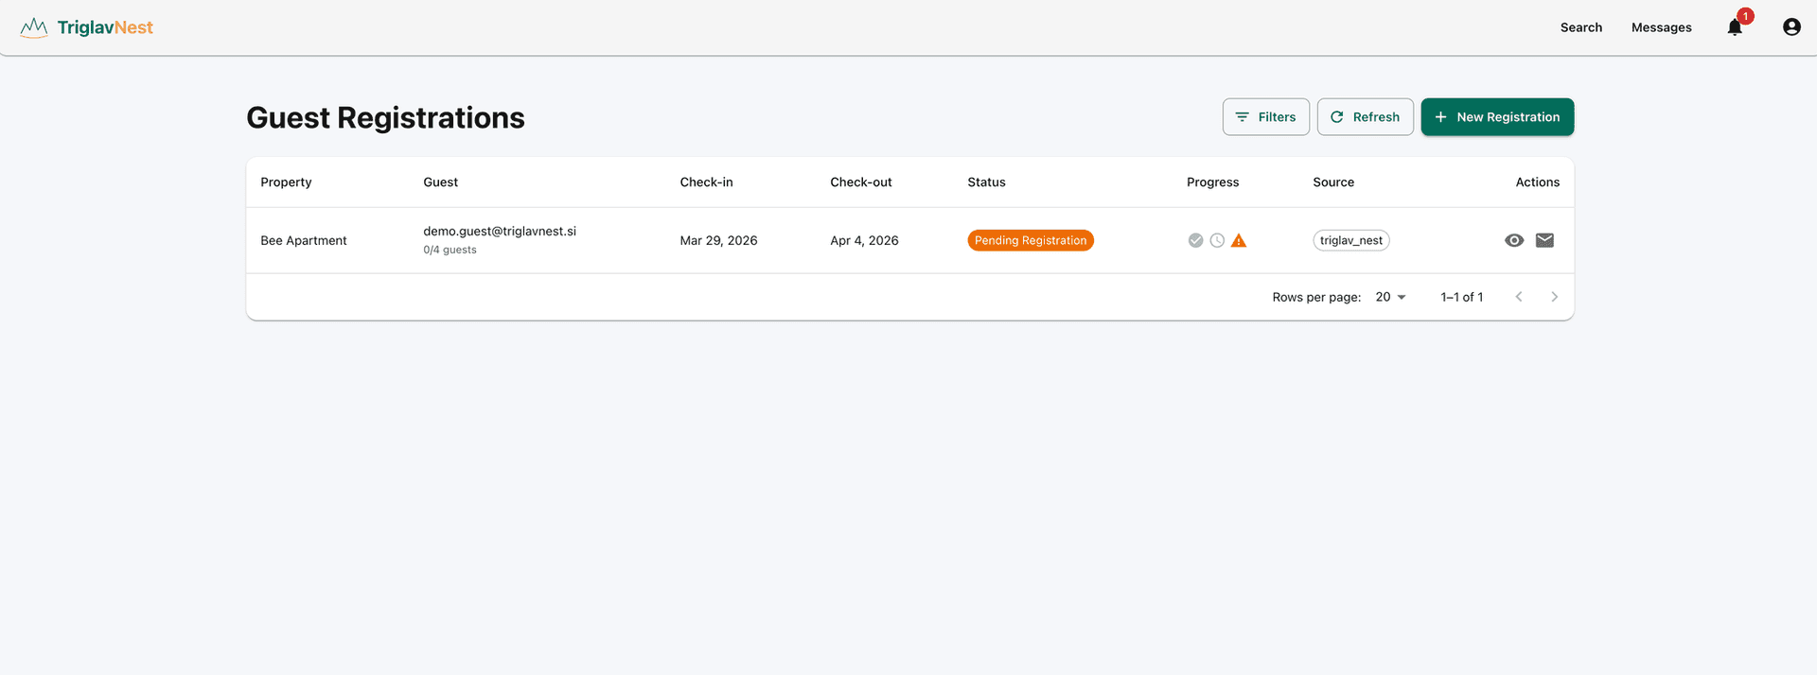Open the Filters button
Viewport: 1817px width, 675px height.
click(1265, 117)
